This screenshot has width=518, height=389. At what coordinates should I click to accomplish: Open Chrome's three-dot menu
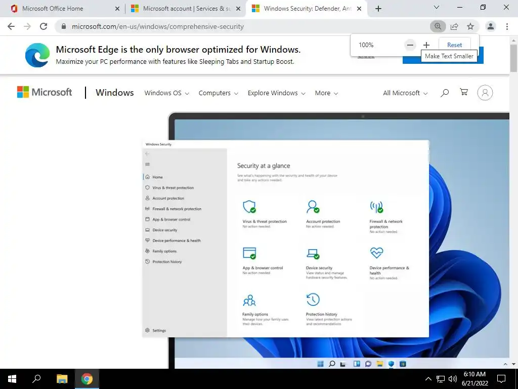pos(507,26)
